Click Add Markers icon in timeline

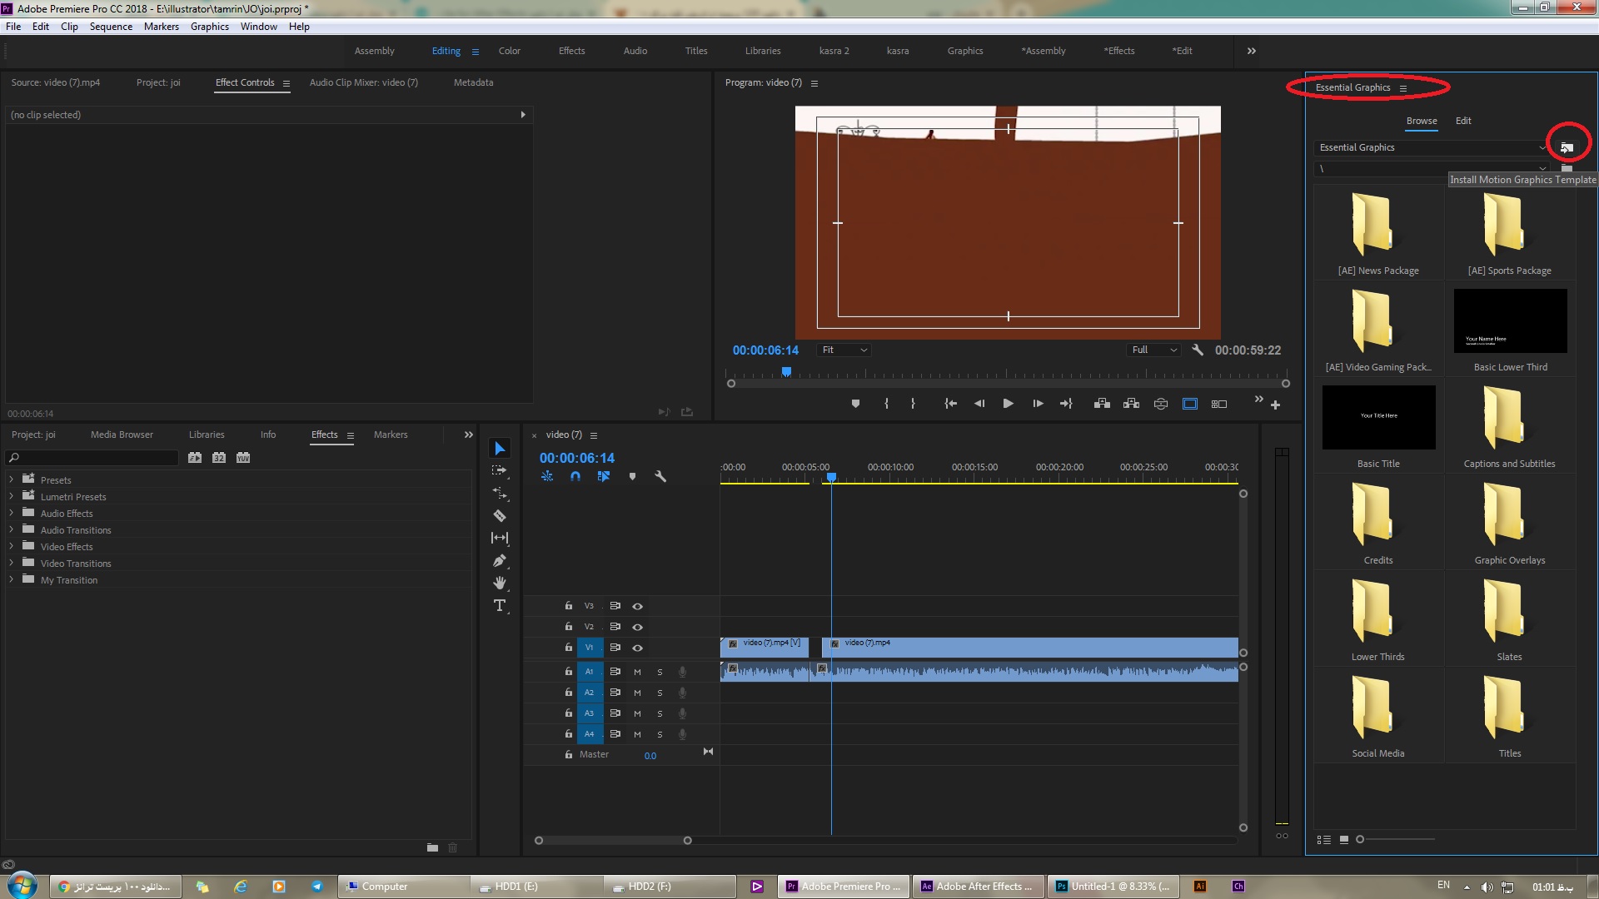(633, 475)
